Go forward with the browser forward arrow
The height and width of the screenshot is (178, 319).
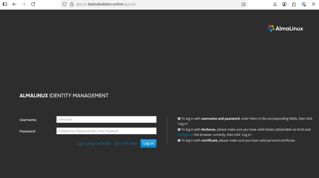click(24, 4)
